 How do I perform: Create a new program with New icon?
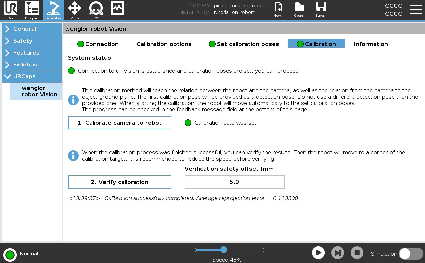click(x=278, y=10)
